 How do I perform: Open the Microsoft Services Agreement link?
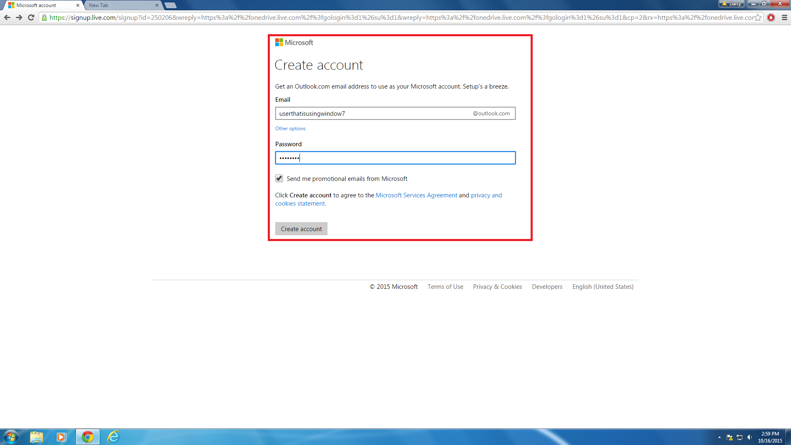417,195
